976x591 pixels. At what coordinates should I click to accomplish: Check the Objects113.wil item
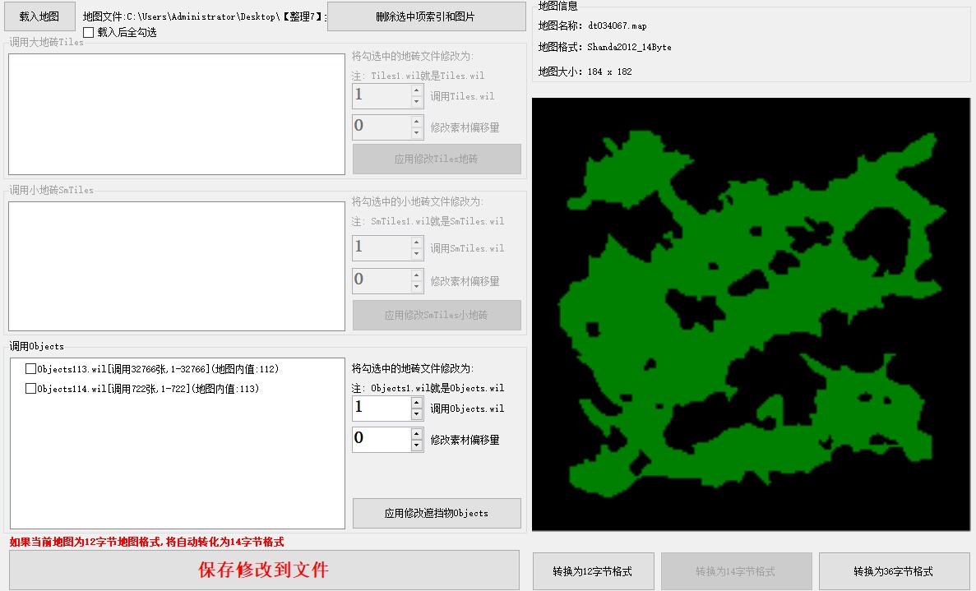point(30,369)
